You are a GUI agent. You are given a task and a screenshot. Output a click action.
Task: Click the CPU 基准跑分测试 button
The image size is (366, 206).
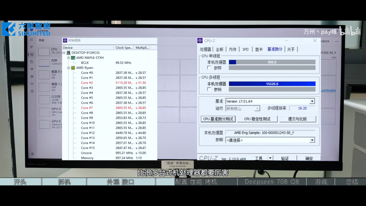point(218,119)
